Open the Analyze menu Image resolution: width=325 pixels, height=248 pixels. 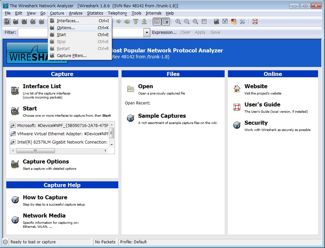pyautogui.click(x=76, y=13)
